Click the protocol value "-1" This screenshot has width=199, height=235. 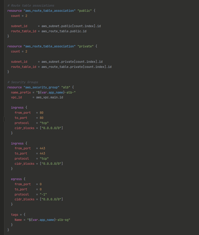tap(43, 195)
